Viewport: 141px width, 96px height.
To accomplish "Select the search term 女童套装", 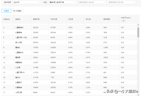I will 19,88.
